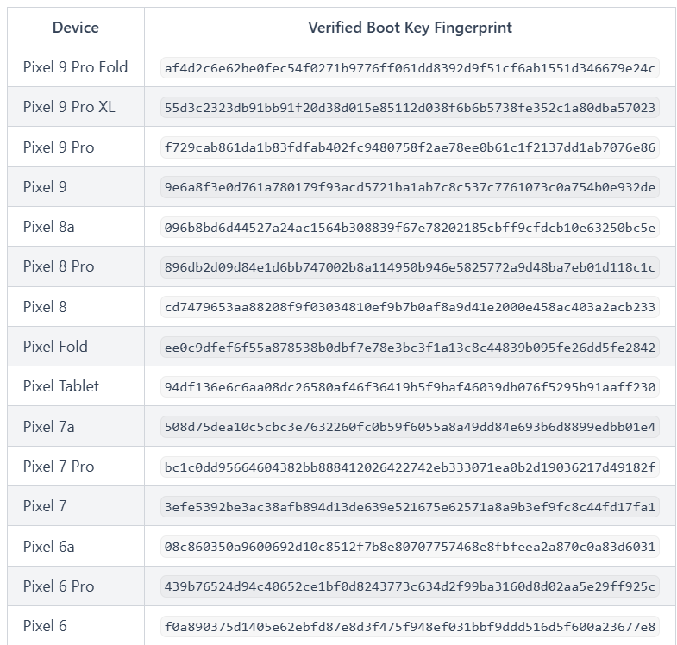The width and height of the screenshot is (677, 645).
Task: Select the Pixel 9 Pro XL fingerprint
Action: 410,108
